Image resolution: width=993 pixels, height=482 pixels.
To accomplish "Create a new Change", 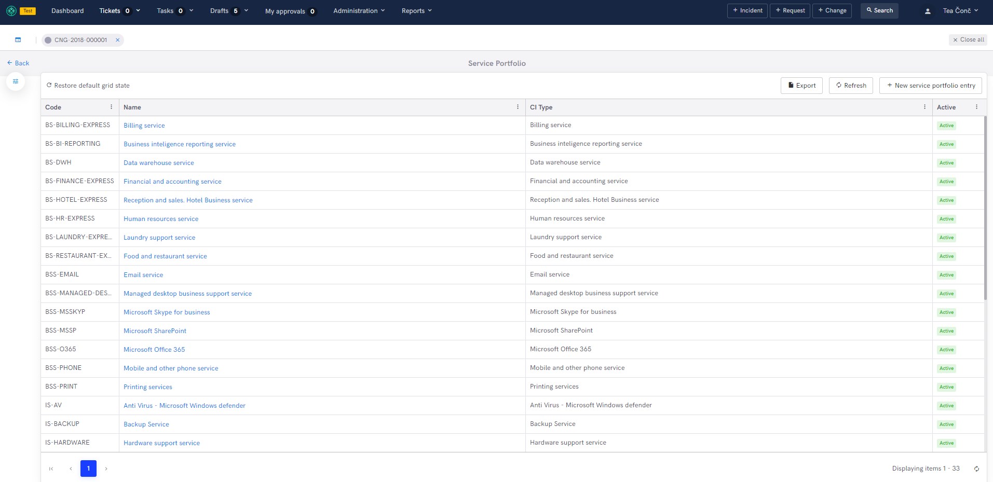I will point(832,11).
